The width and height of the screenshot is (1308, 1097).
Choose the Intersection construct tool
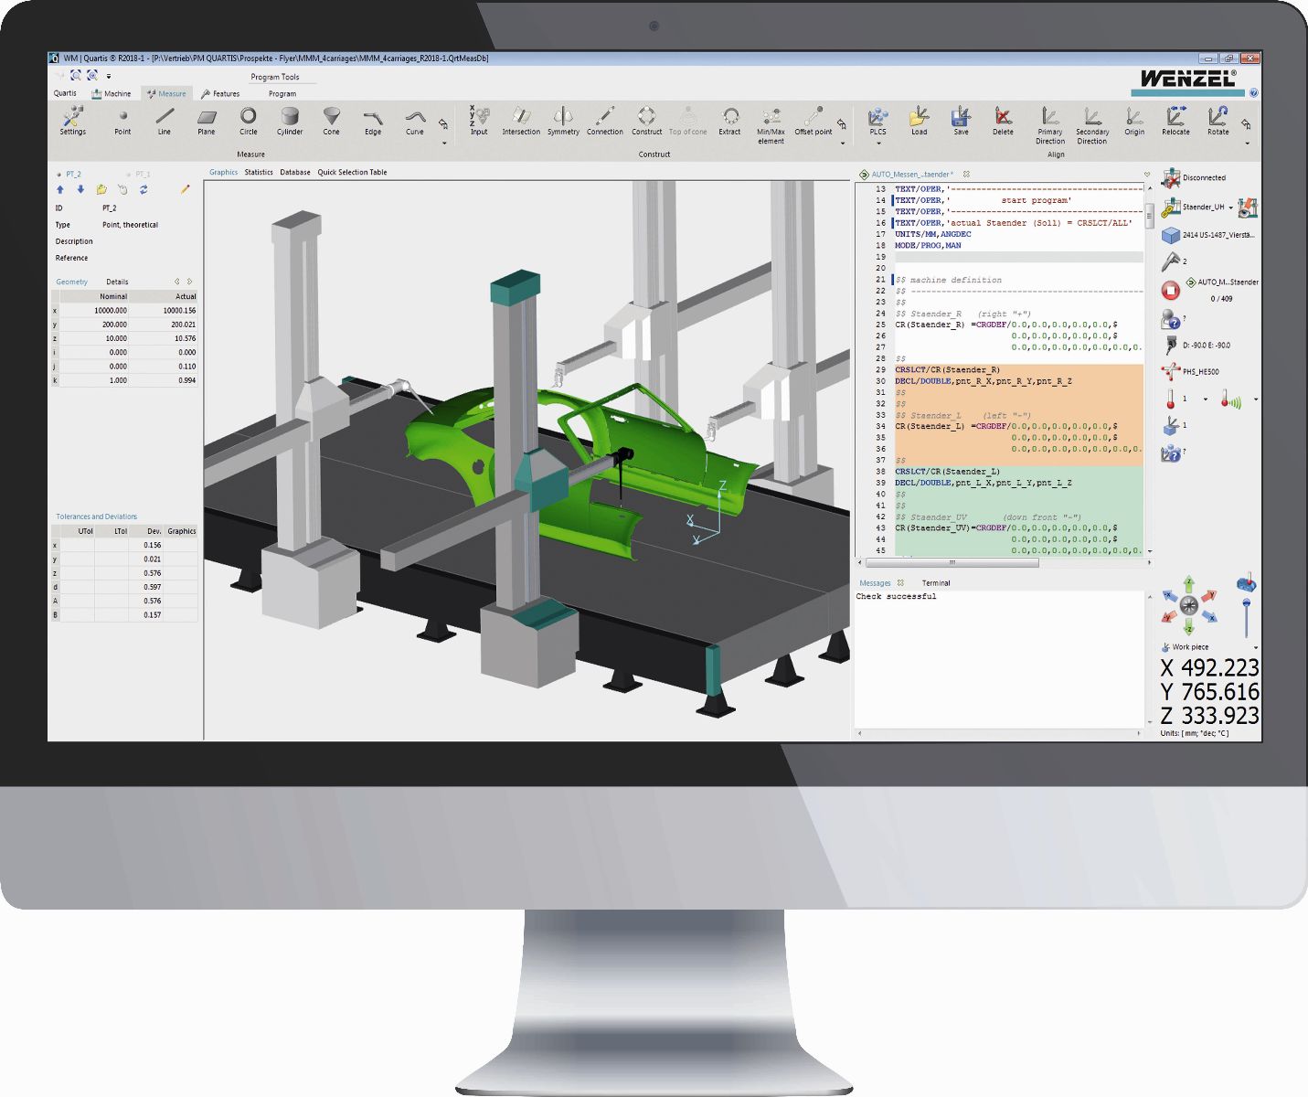521,121
